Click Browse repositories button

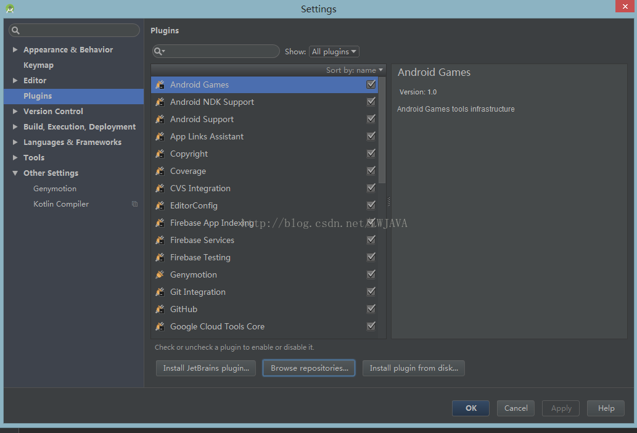pyautogui.click(x=309, y=368)
